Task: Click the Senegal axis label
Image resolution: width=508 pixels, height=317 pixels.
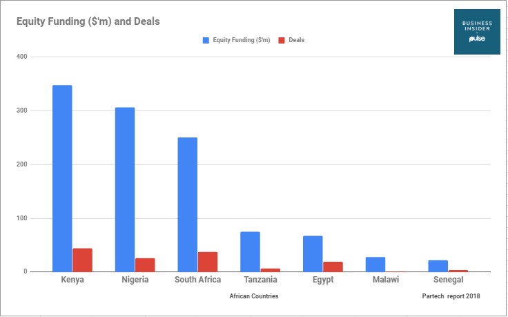Action: click(x=449, y=280)
